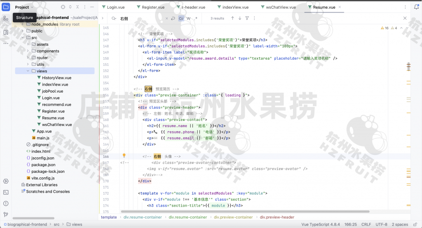Open the Services tool window icon
The image size is (422, 228).
pyautogui.click(x=6, y=181)
